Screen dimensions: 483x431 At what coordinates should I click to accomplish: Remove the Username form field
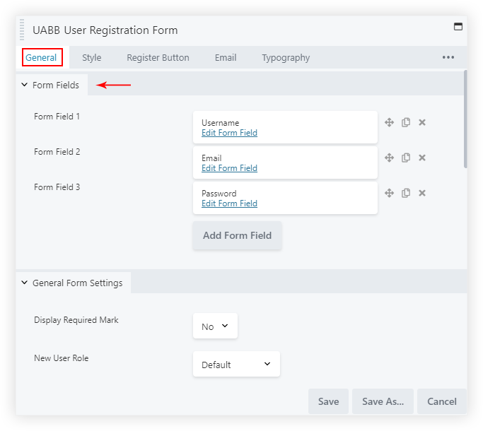coord(422,122)
